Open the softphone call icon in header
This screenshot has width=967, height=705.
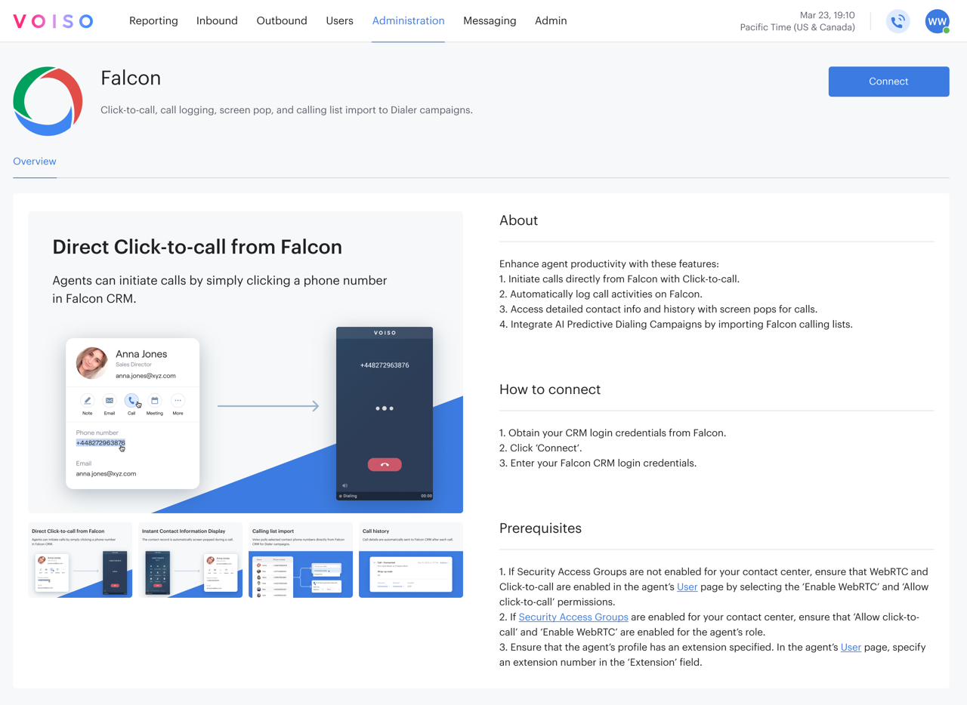[897, 21]
